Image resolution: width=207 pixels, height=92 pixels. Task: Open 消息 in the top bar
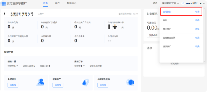(155, 3)
